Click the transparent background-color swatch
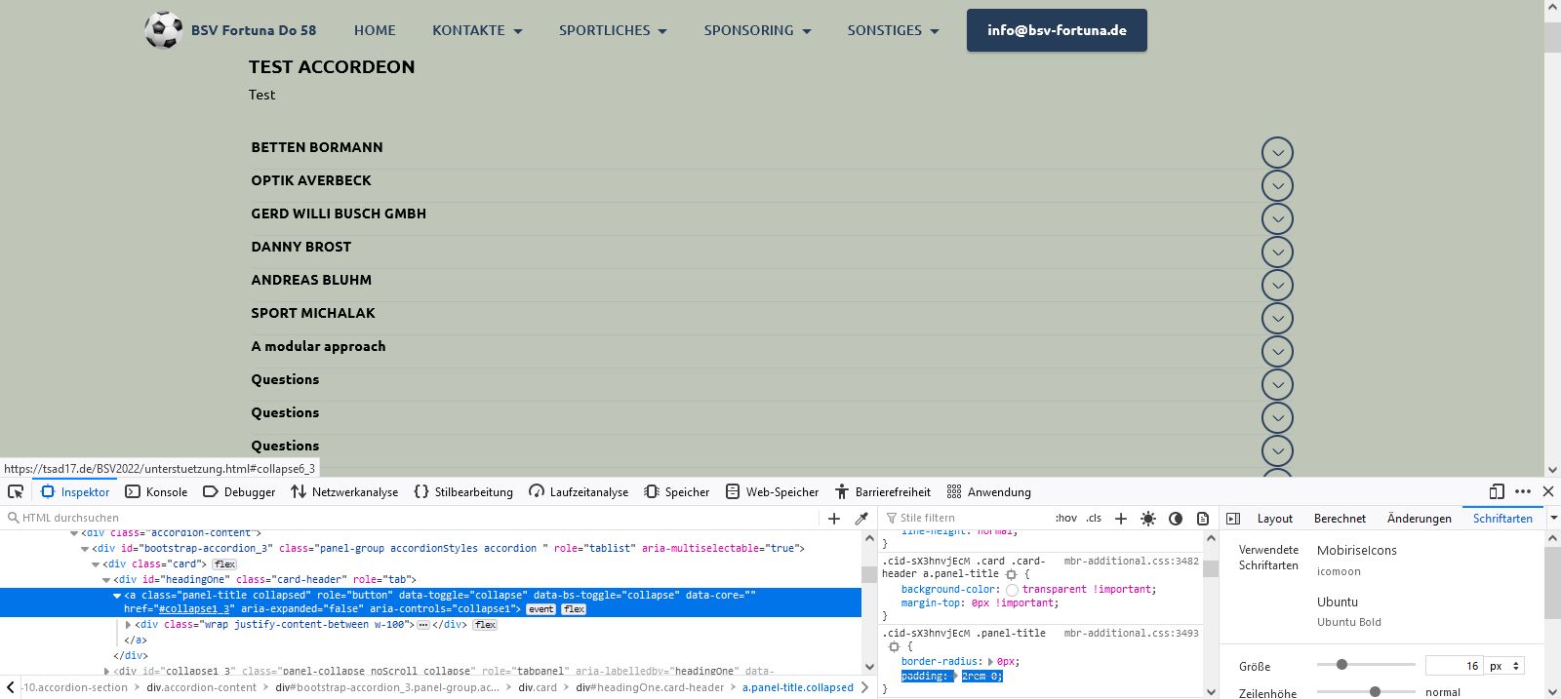 1012,590
